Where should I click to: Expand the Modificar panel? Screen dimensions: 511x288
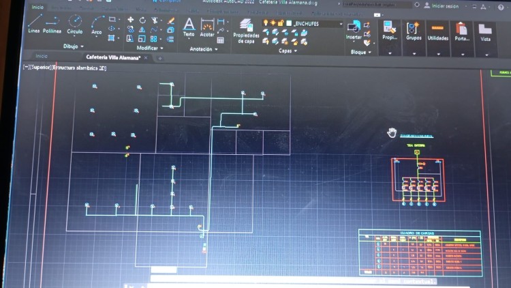[150, 48]
